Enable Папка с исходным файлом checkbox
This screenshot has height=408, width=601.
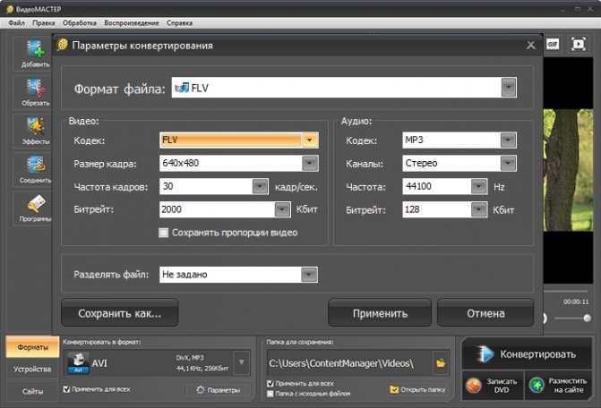click(270, 394)
